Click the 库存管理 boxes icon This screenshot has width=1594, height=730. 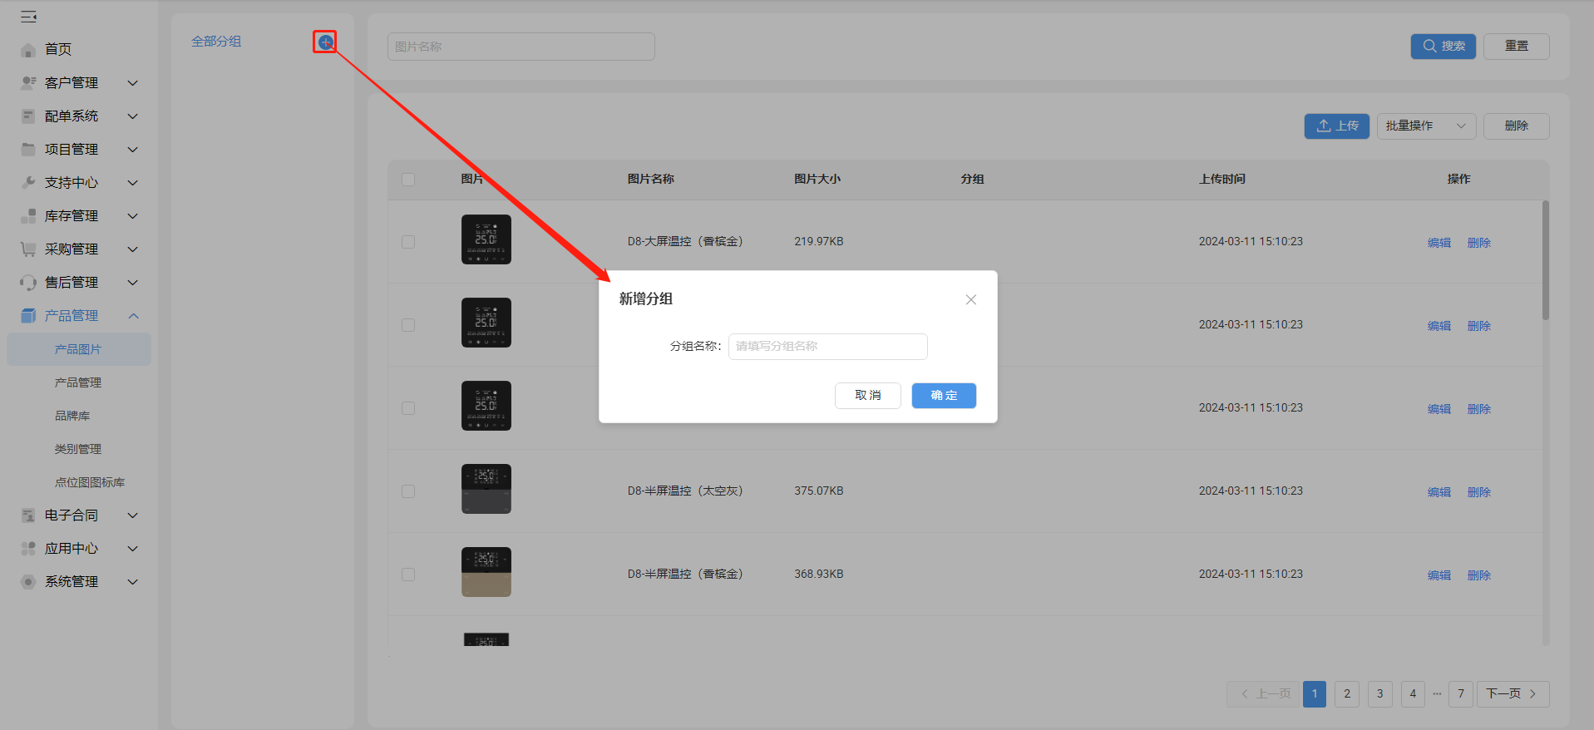click(x=28, y=216)
